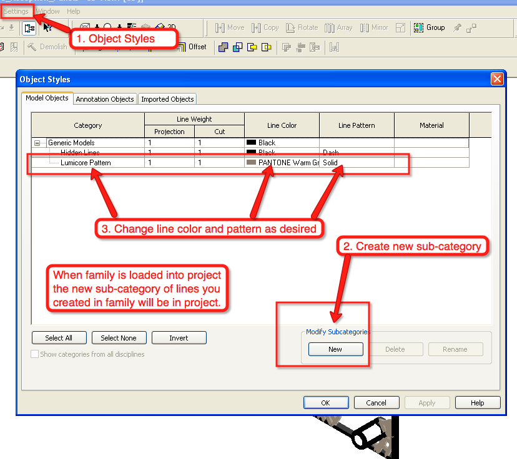The image size is (517, 459).
Task: Click the Lumicore Pattern PANTONE color swatch
Action: click(x=251, y=162)
